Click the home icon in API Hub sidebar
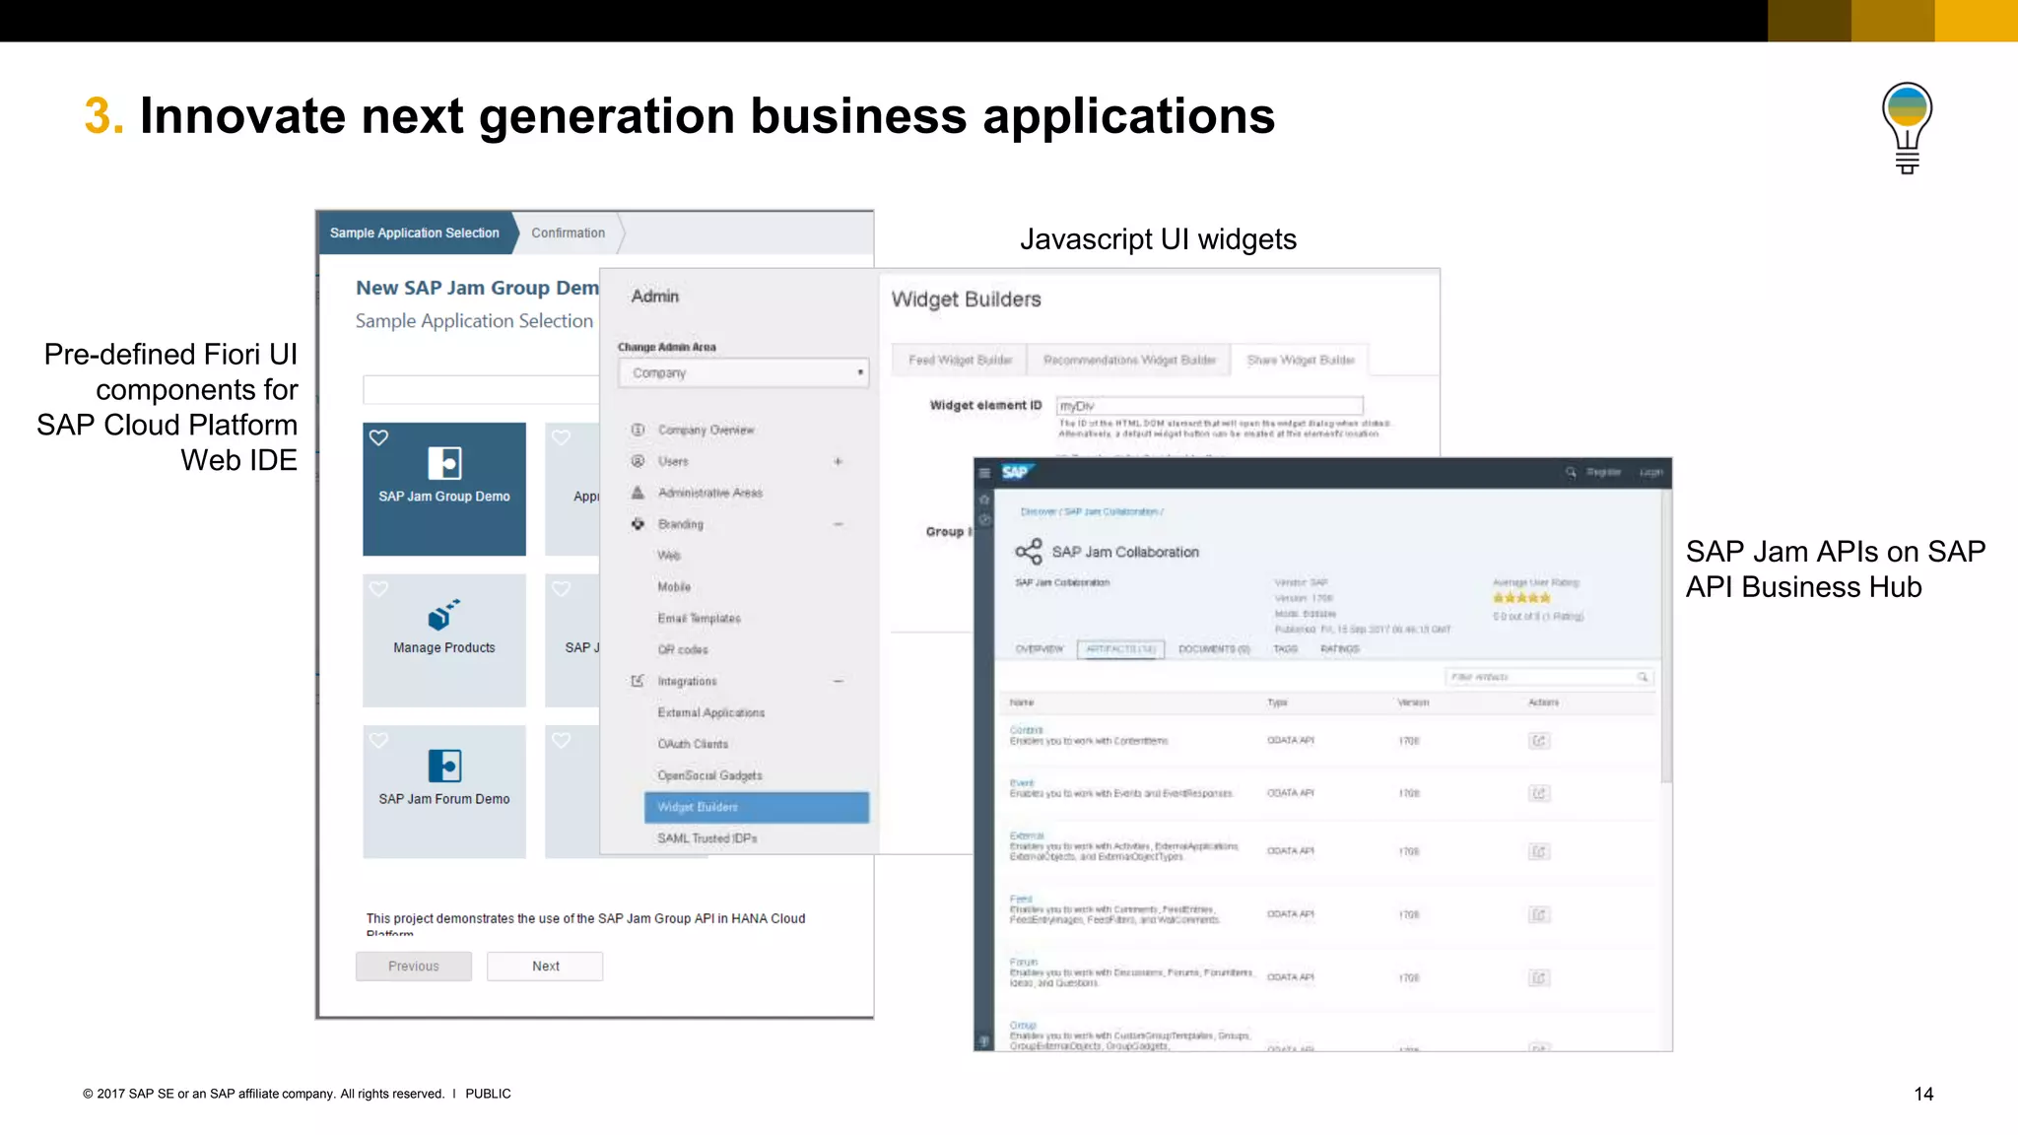 click(983, 500)
